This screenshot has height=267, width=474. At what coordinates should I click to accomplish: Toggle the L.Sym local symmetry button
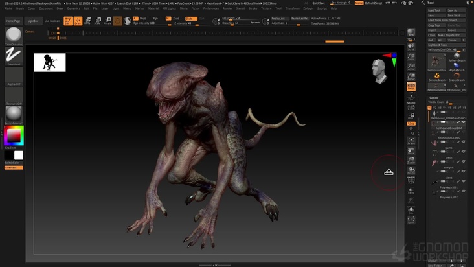click(411, 107)
